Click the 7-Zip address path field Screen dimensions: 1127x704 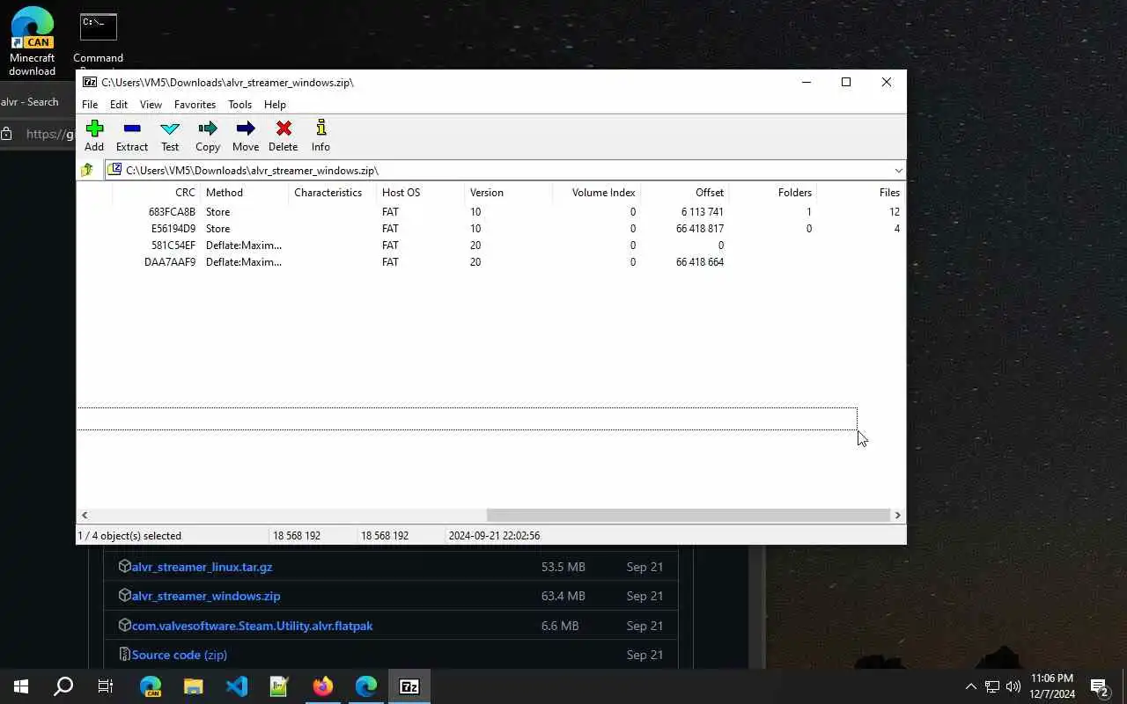505,171
